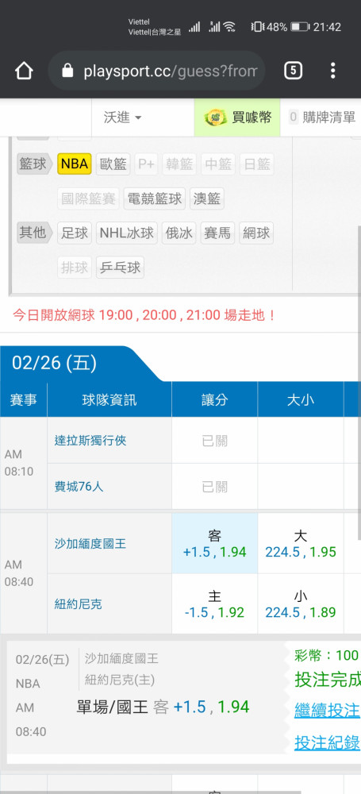Tap the 買噱幣 coin icon
Image resolution: width=361 pixels, height=794 pixels.
click(x=215, y=118)
